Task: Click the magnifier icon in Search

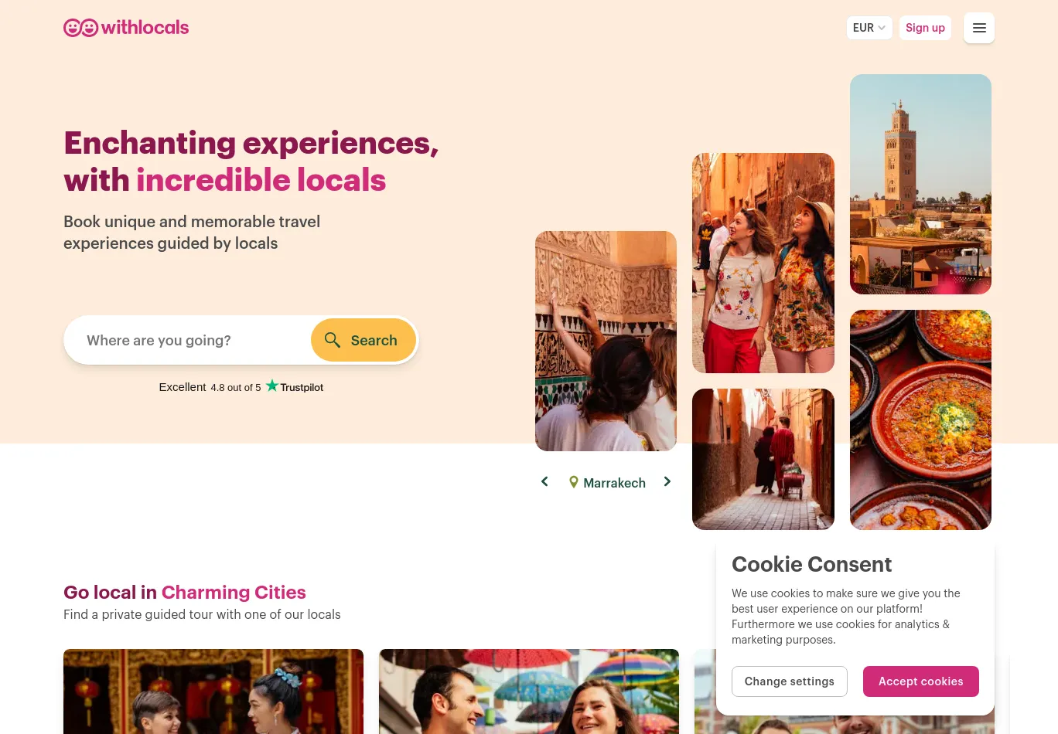Action: [x=333, y=340]
